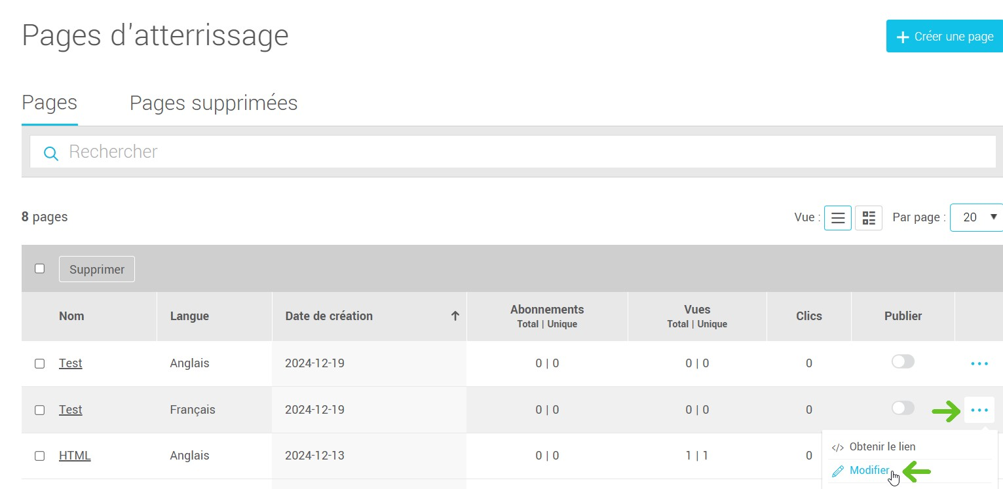Tick the checkbox for the HTML page
The width and height of the screenshot is (1003, 489).
(x=39, y=456)
